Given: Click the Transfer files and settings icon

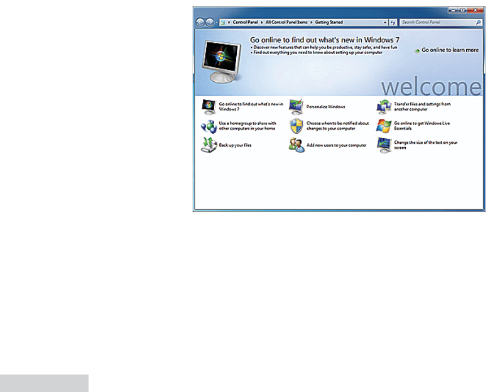Looking at the screenshot, I should (x=384, y=107).
